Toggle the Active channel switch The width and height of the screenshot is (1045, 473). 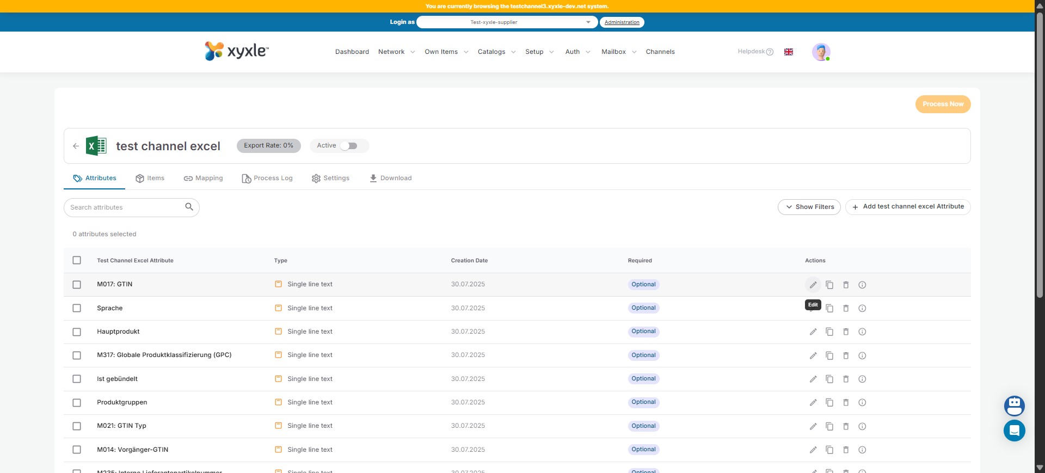(x=349, y=146)
